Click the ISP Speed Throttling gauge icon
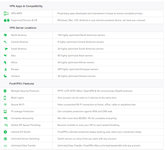165x150 pixels. [x=5, y=125]
